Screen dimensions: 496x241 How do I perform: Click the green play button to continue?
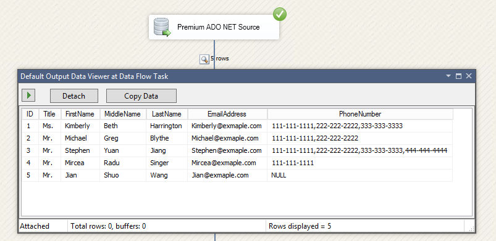[x=28, y=96]
